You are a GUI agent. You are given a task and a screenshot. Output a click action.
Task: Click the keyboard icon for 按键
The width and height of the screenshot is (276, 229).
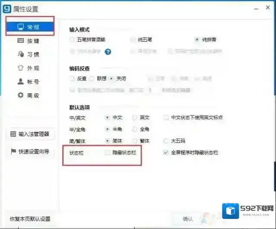click(x=20, y=41)
